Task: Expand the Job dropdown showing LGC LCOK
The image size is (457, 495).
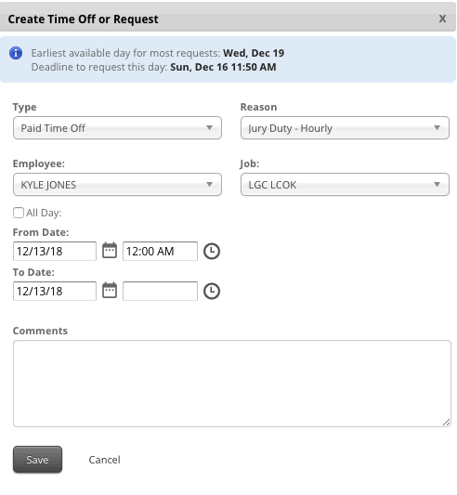Action: [x=345, y=185]
